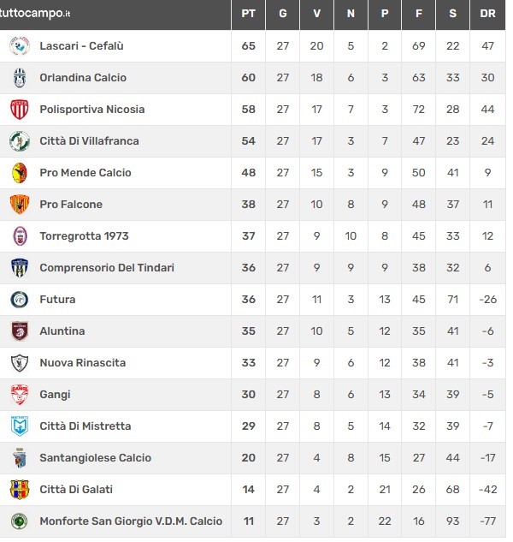
Task: Select the Pro Mende Calcio crest icon
Action: click(x=20, y=173)
